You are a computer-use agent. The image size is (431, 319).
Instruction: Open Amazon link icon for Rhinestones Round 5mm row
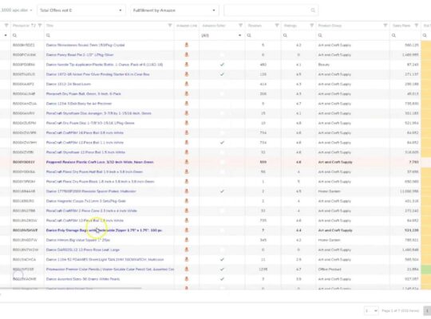(x=187, y=45)
